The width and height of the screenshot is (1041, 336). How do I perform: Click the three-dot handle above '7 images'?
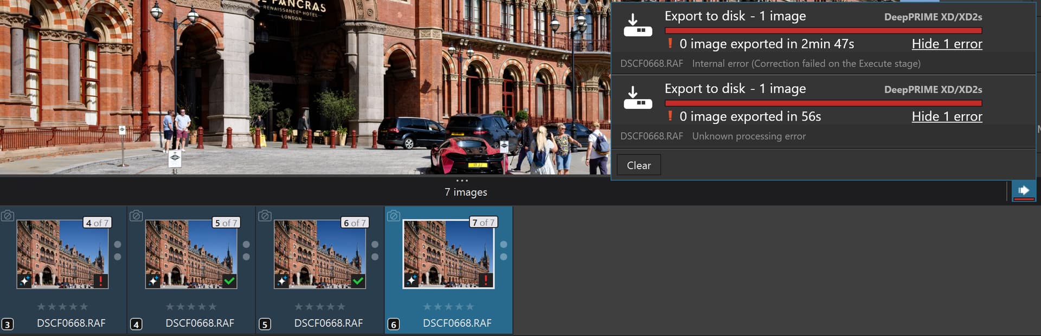pos(462,181)
